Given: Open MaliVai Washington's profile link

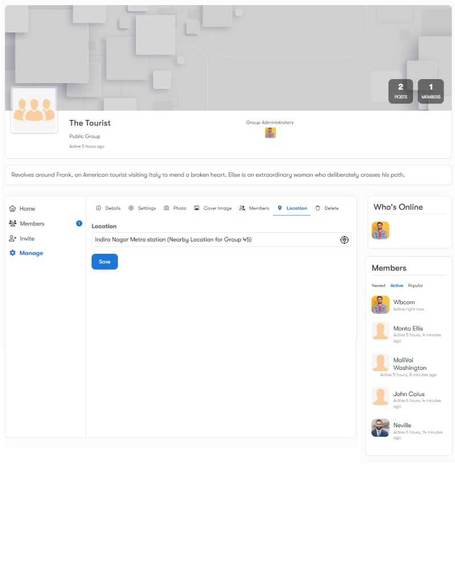Looking at the screenshot, I should point(409,364).
